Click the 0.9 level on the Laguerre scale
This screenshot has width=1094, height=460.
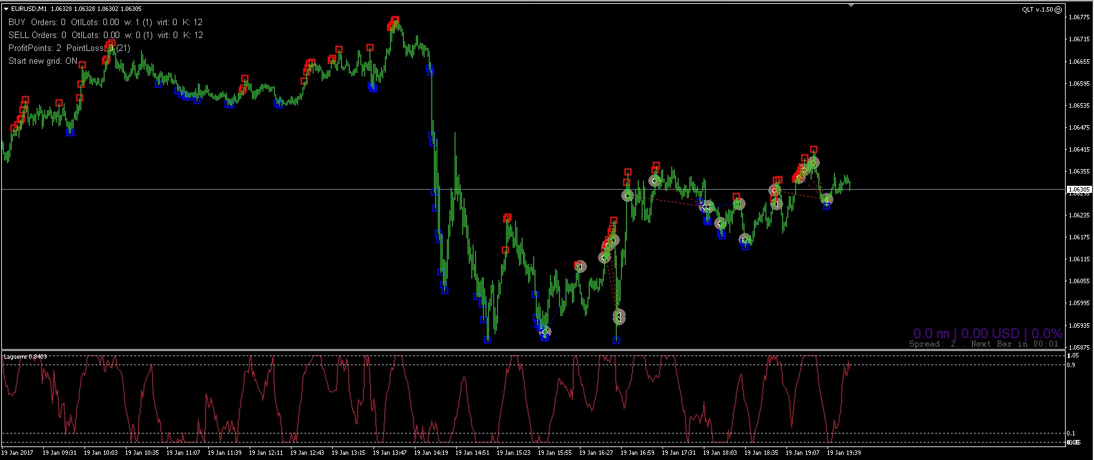[x=1072, y=365]
